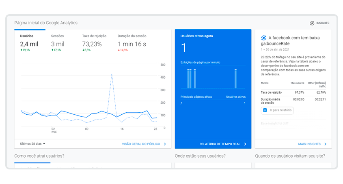Click the 1 – 30 de abr. de 2021 date
Screen dimensions: 343x184
tap(275, 49)
